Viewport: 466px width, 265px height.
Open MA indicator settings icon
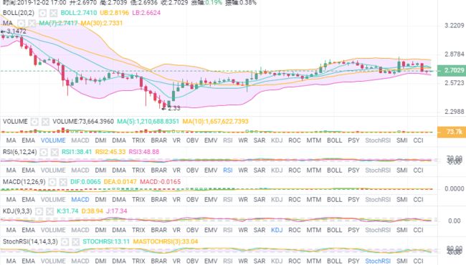click(21, 23)
